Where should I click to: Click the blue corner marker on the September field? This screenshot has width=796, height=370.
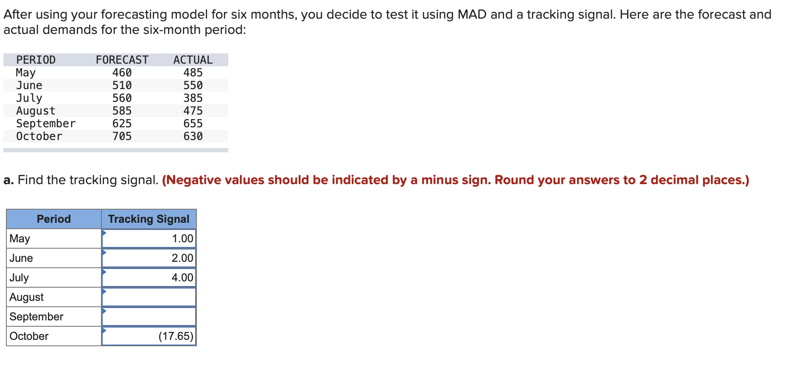pos(104,311)
